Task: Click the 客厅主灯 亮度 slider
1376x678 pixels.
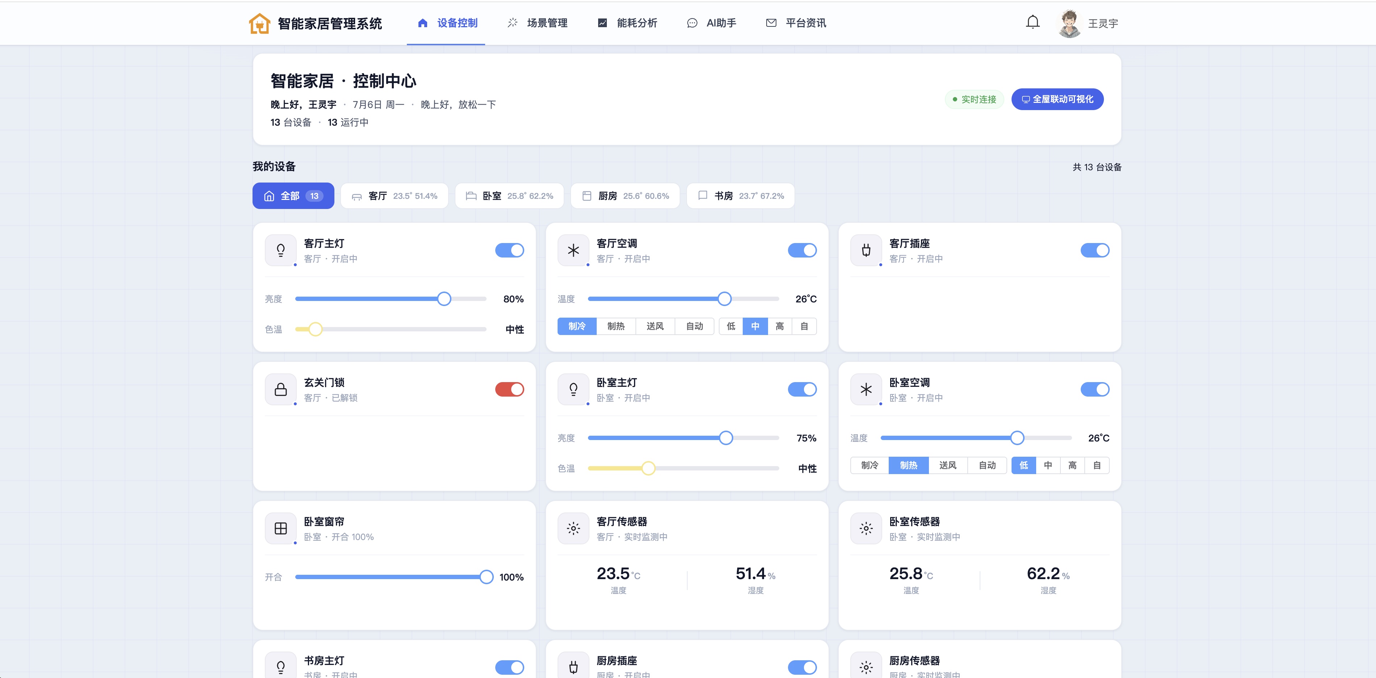Action: click(391, 299)
